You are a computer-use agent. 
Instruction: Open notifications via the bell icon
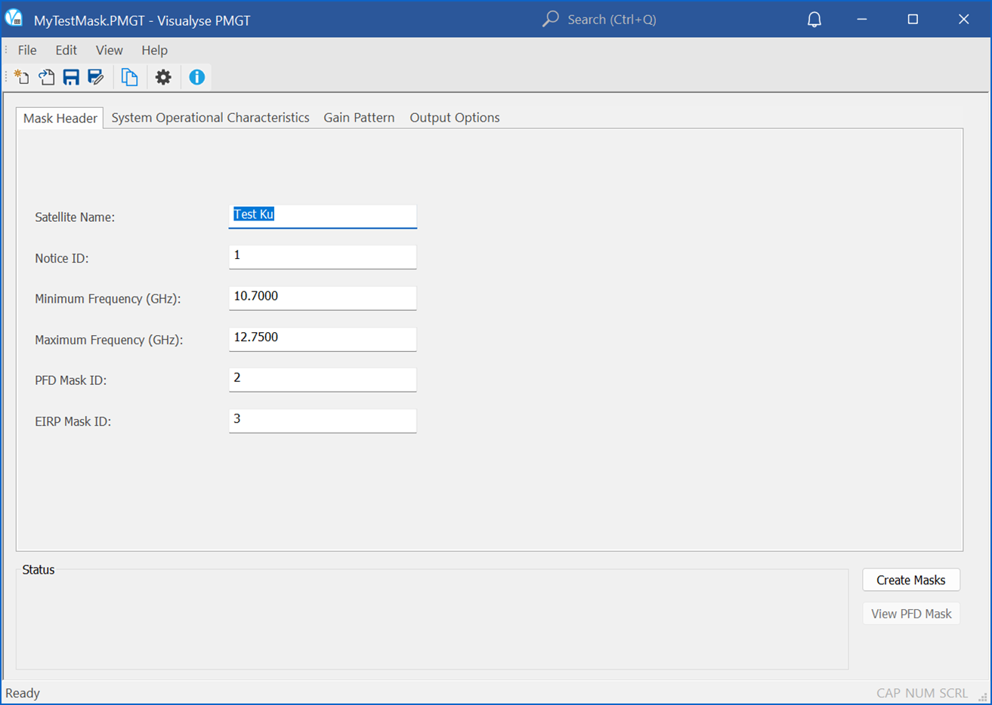814,20
